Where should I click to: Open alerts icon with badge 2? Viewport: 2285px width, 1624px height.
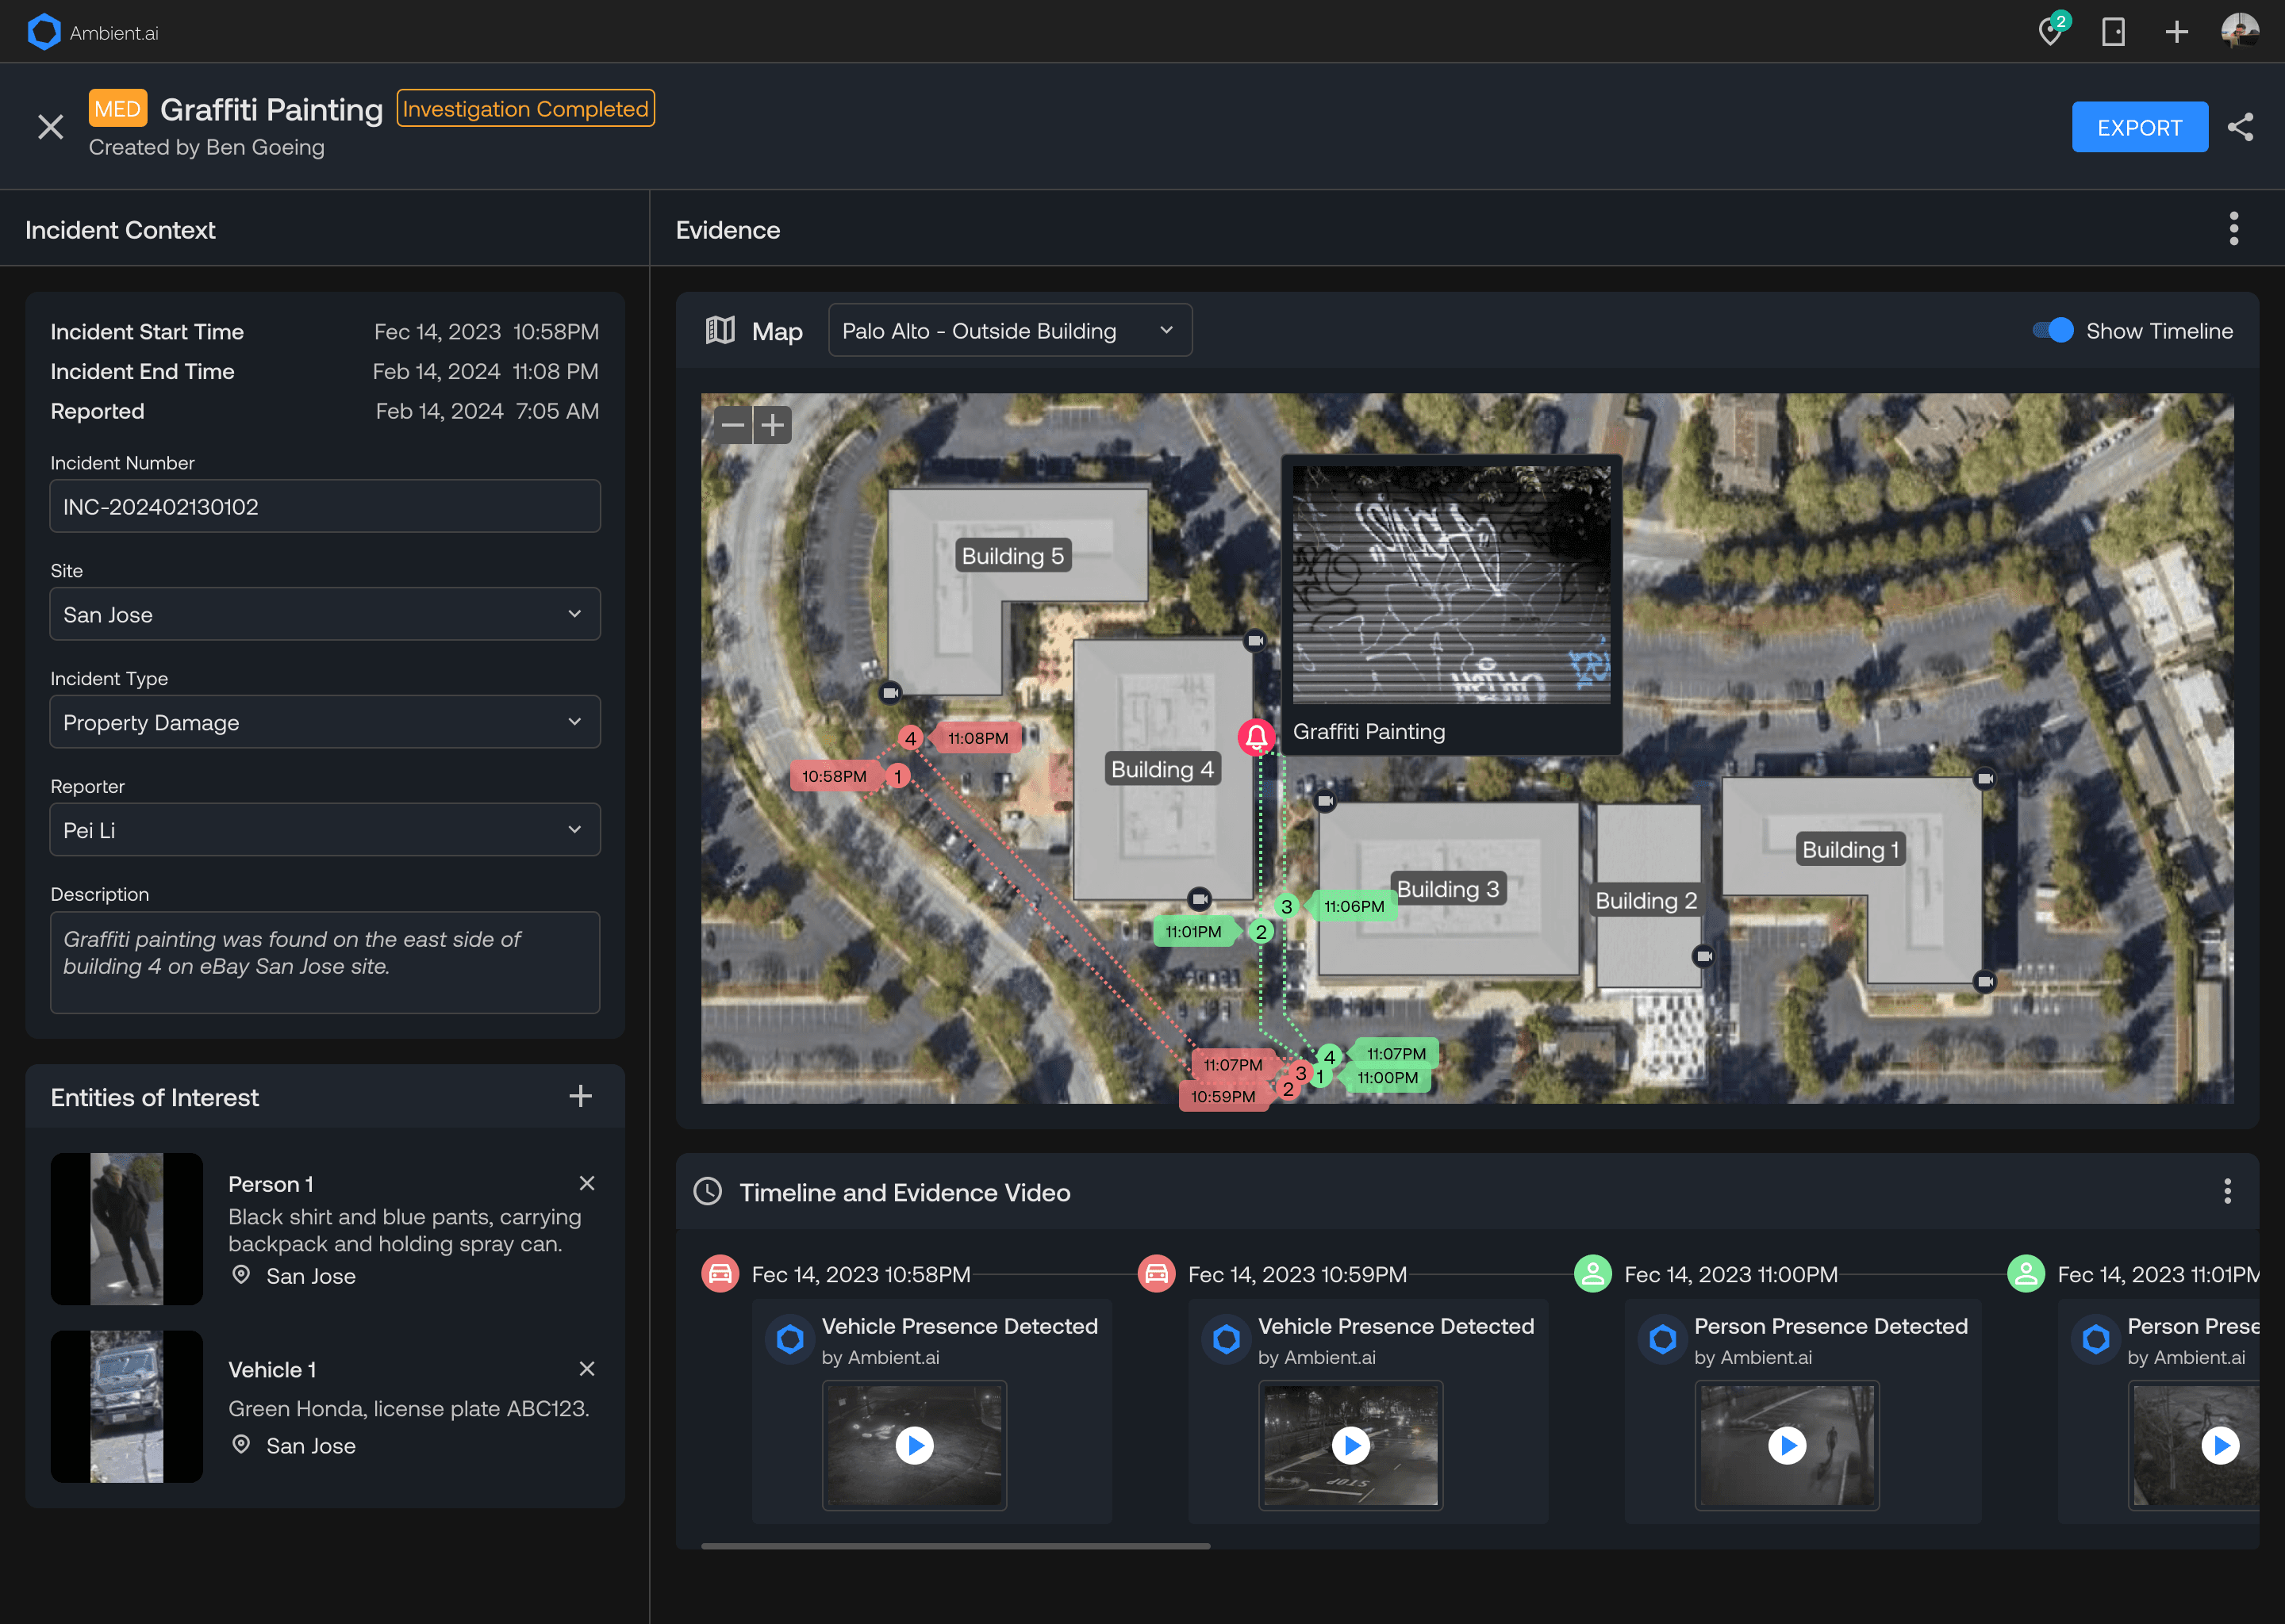click(2050, 31)
